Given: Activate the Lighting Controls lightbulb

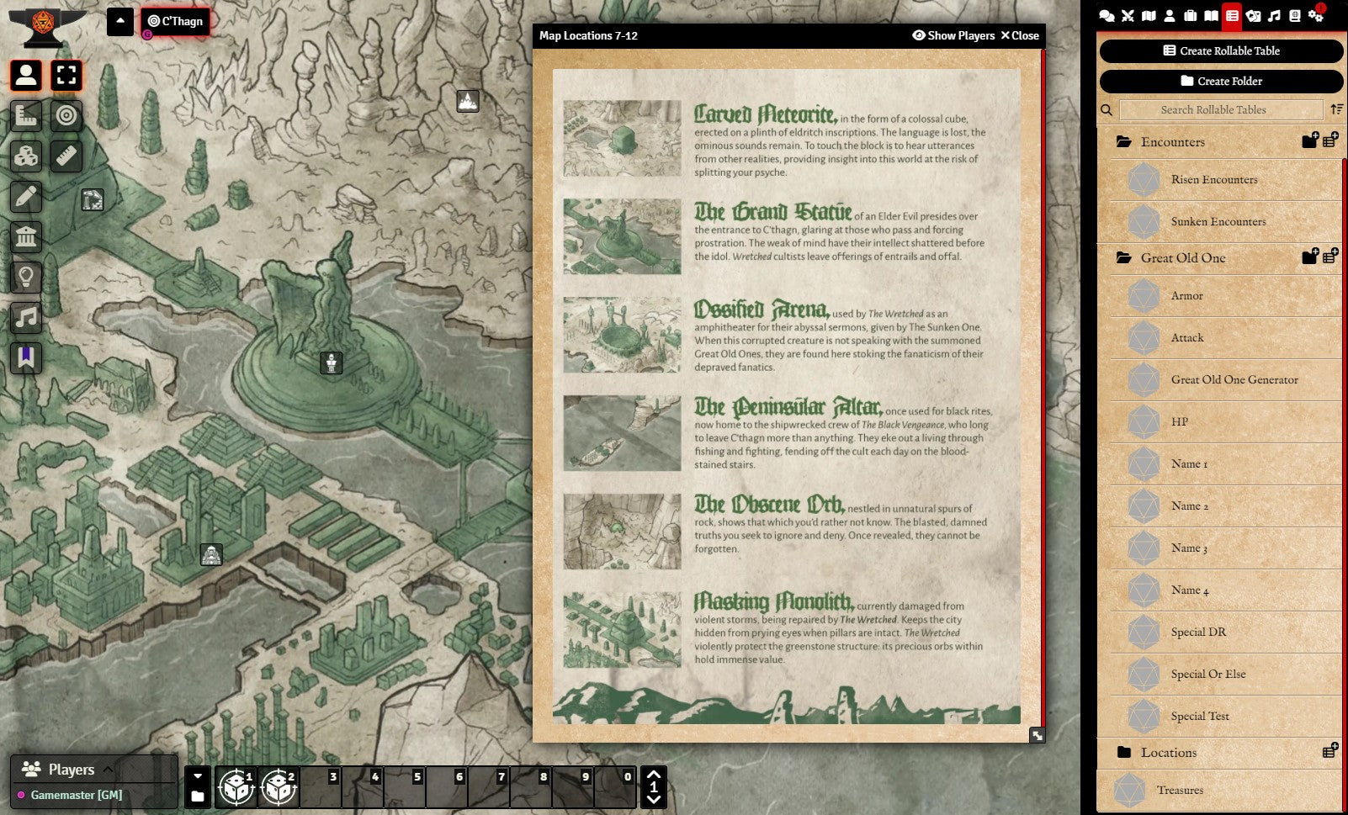Looking at the screenshot, I should click(x=26, y=277).
